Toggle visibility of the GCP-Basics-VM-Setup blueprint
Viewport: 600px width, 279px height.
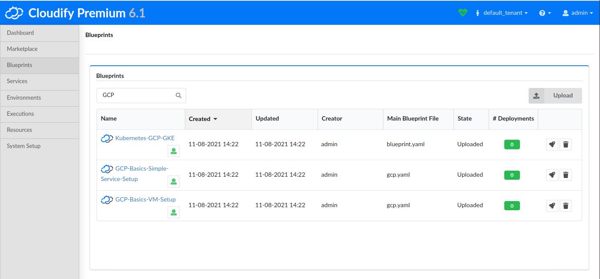[174, 212]
